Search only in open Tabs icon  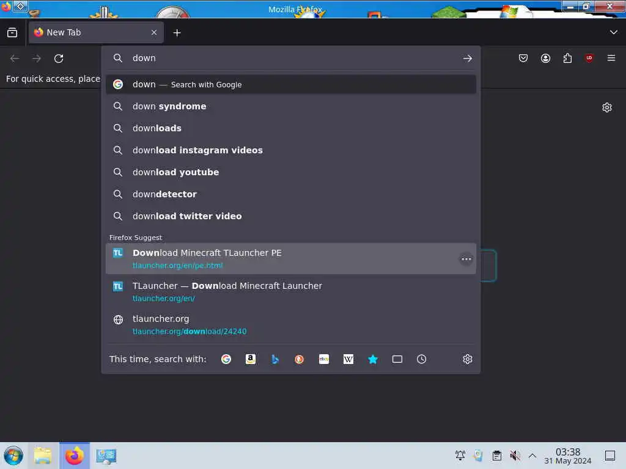397,359
